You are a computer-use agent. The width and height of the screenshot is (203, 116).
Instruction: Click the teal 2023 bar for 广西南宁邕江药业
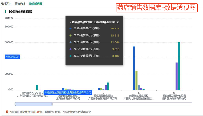click(108, 86)
